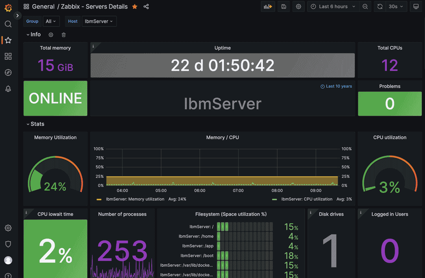Image resolution: width=425 pixels, height=278 pixels.
Task: Click the CPU utilization 3% gauge
Action: tap(390, 174)
